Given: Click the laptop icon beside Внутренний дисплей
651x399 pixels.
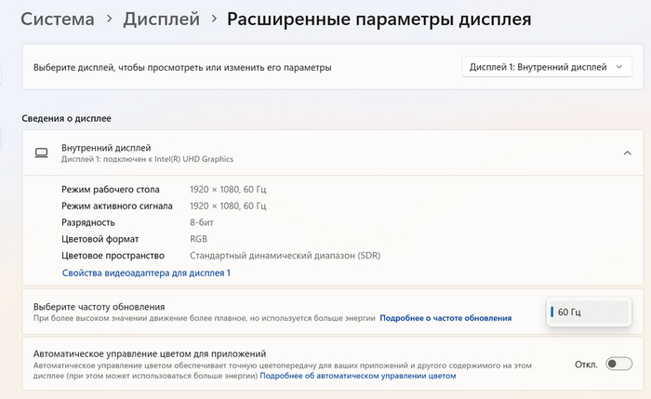Looking at the screenshot, I should 42,153.
